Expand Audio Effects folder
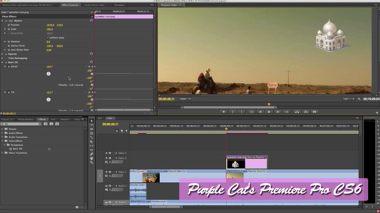Viewport: 380px width, 213px height. tap(2, 133)
